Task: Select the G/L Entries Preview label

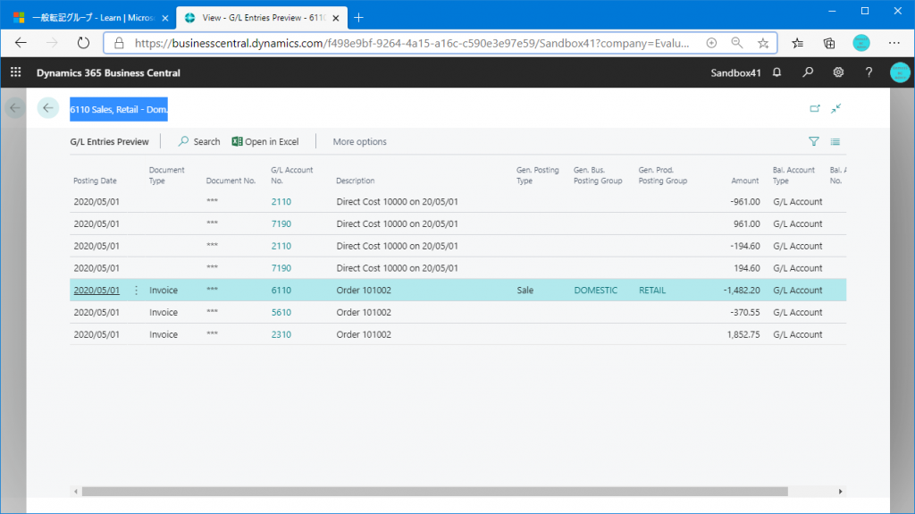Action: click(x=109, y=141)
